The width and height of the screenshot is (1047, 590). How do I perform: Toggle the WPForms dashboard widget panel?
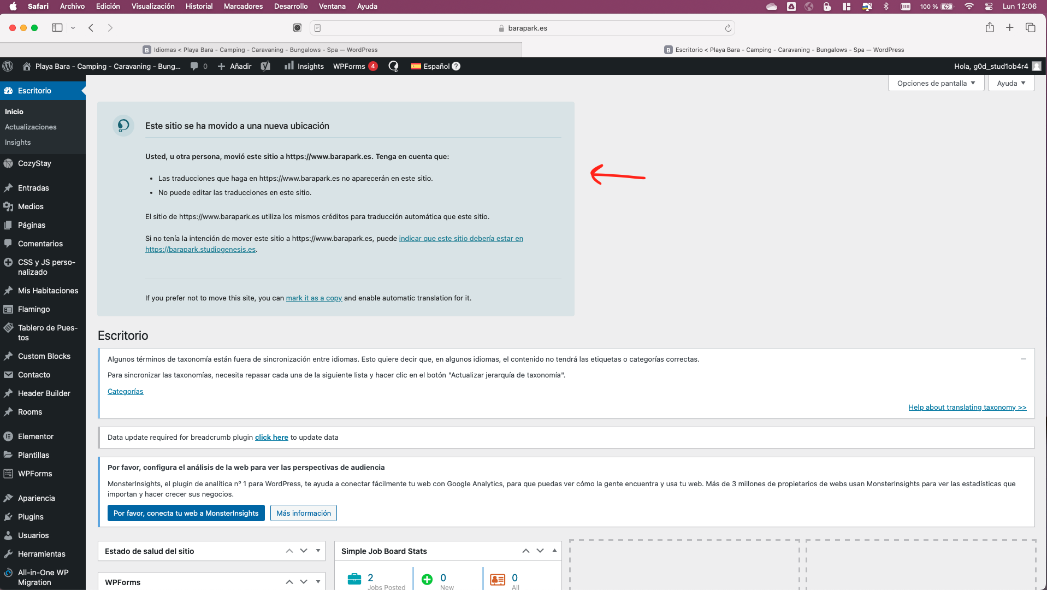click(x=318, y=582)
